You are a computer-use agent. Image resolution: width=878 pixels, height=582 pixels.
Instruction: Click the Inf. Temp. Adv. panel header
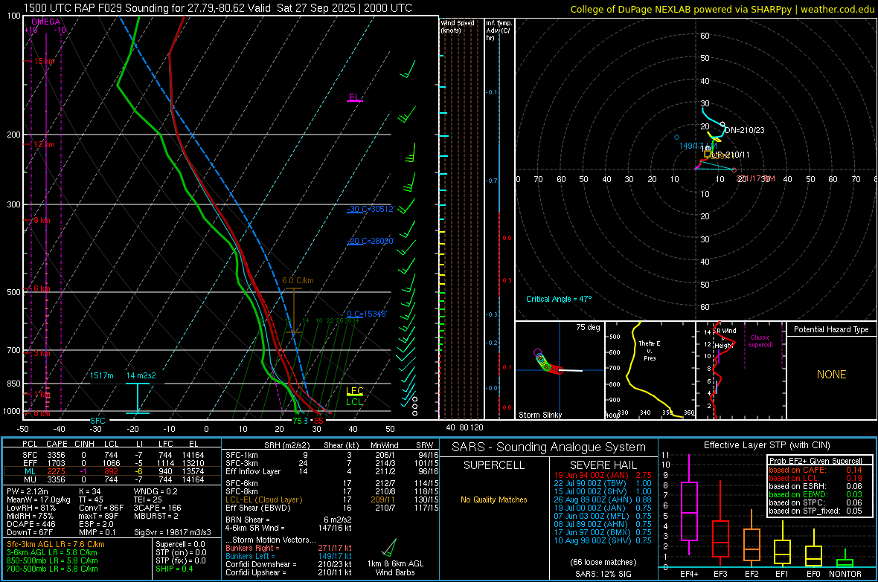pyautogui.click(x=499, y=30)
